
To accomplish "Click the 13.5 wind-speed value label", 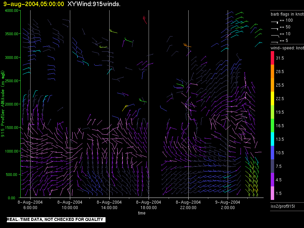I will tap(280, 139).
